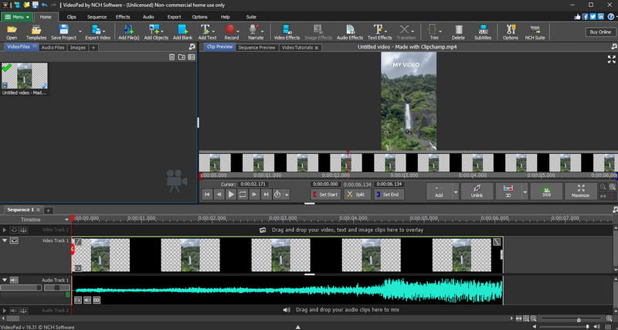The image size is (618, 330).
Task: Click new folder icon in media bin
Action: tap(182, 57)
